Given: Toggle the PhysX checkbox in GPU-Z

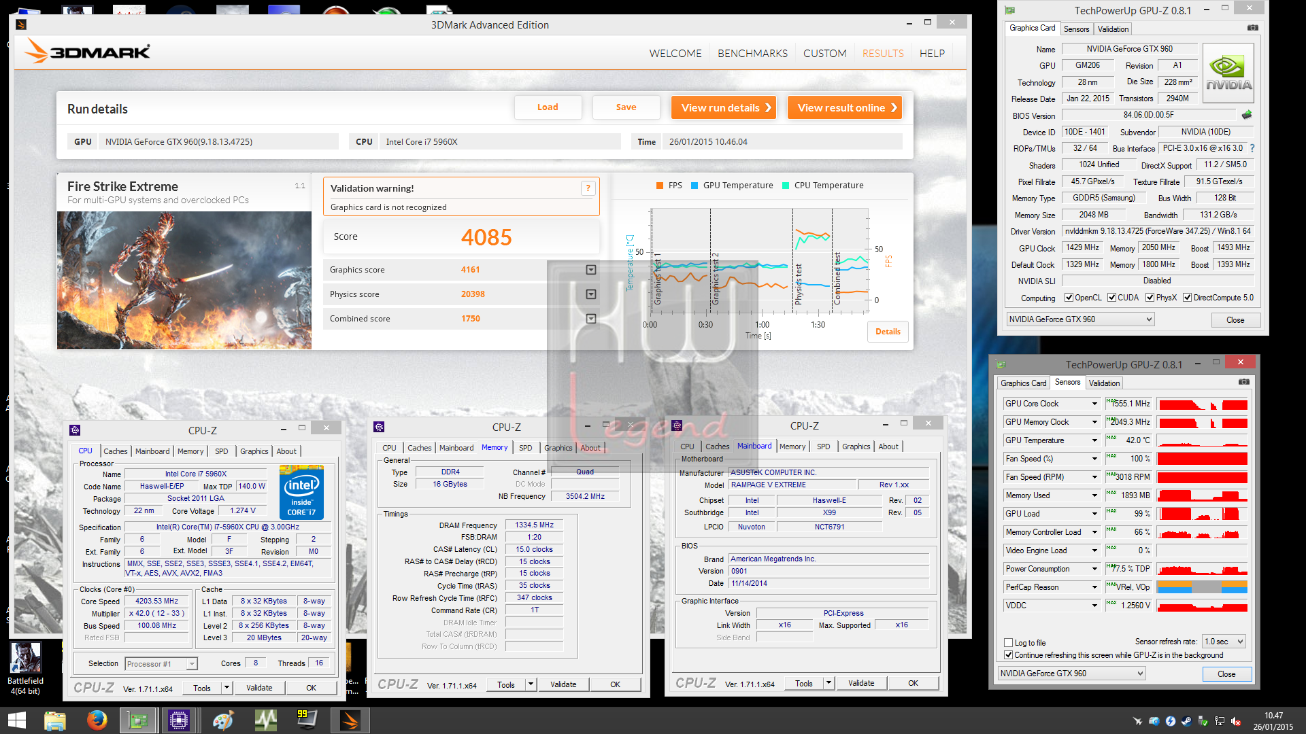Looking at the screenshot, I should [1150, 297].
